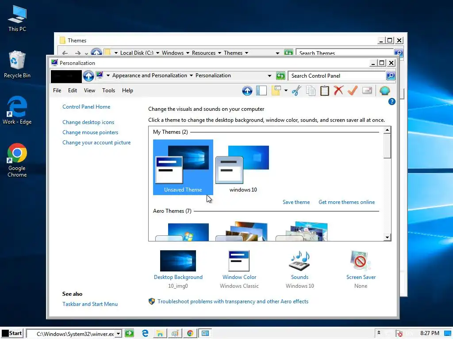Click the Chrome icon on the taskbar
Viewport: 453px width, 339px height.
[190, 334]
